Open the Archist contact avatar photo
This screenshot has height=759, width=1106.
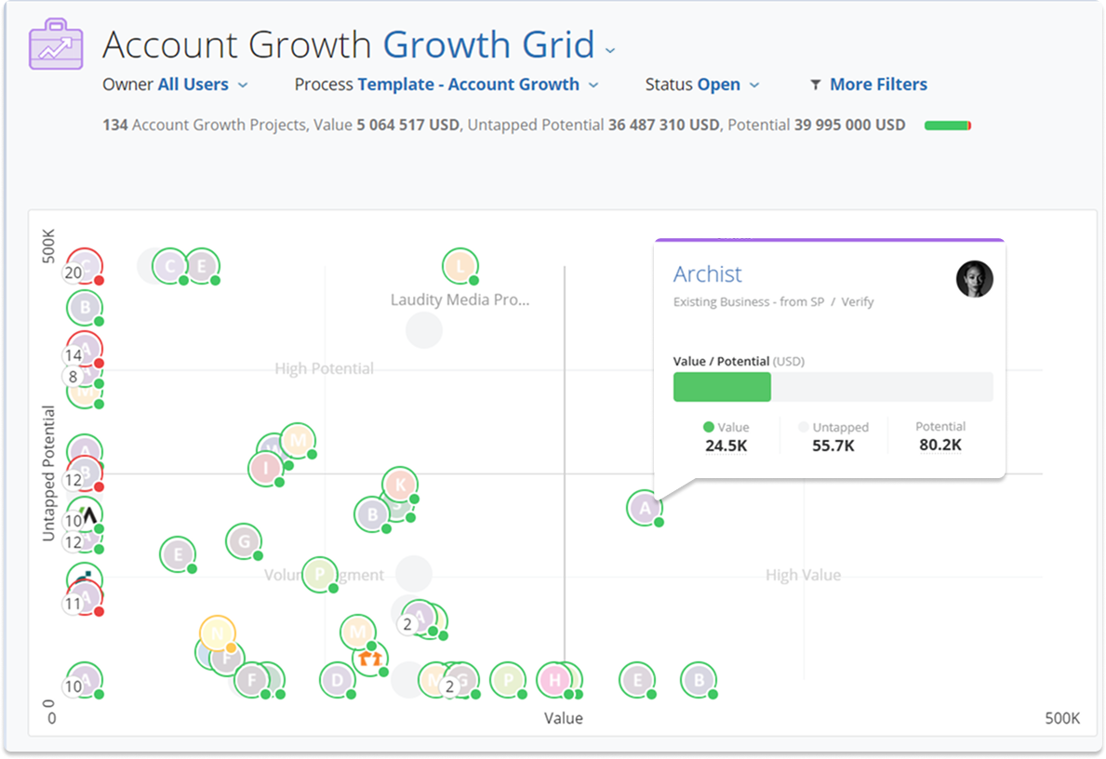(x=974, y=279)
